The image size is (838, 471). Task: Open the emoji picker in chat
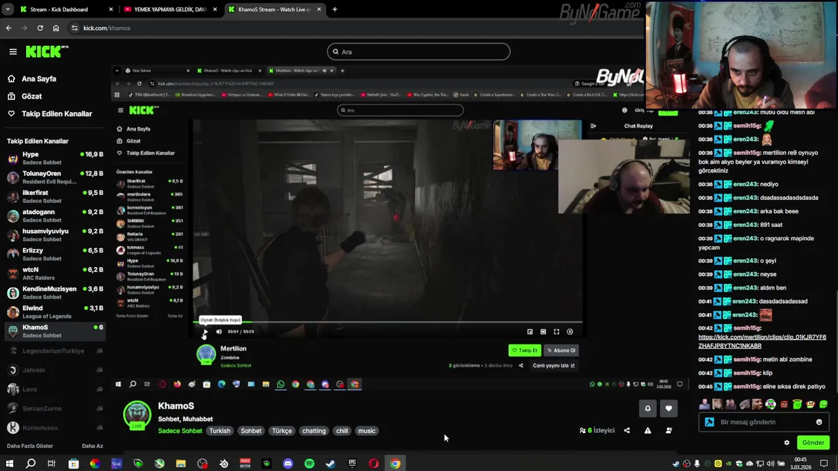[x=819, y=422]
